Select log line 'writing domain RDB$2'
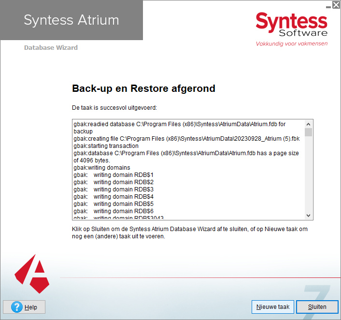This screenshot has width=341, height=320. coord(114,182)
